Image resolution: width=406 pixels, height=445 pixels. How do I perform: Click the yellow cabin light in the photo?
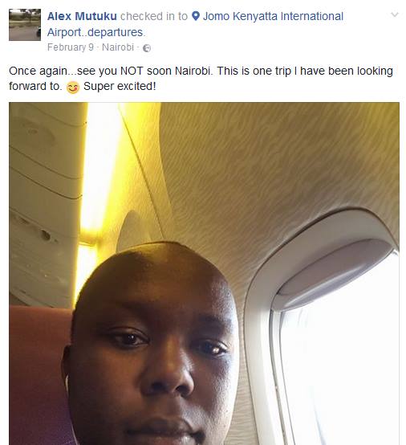[98, 170]
